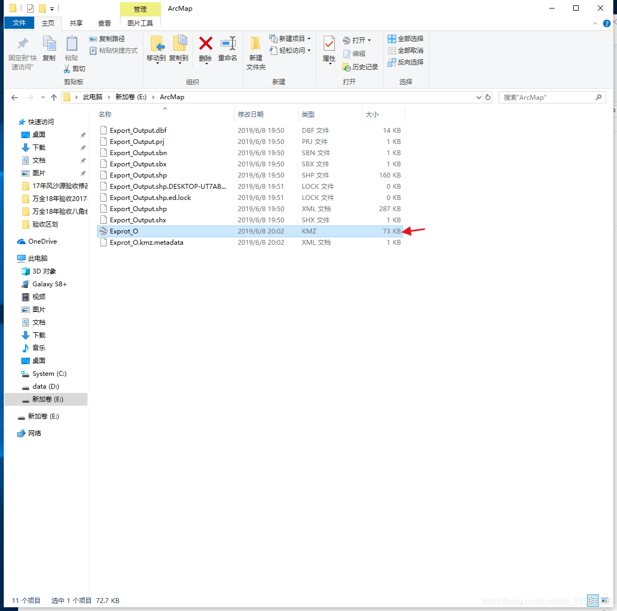617x611 pixels.
Task: Open the New item (新建项目) dropdown
Action: (290, 38)
